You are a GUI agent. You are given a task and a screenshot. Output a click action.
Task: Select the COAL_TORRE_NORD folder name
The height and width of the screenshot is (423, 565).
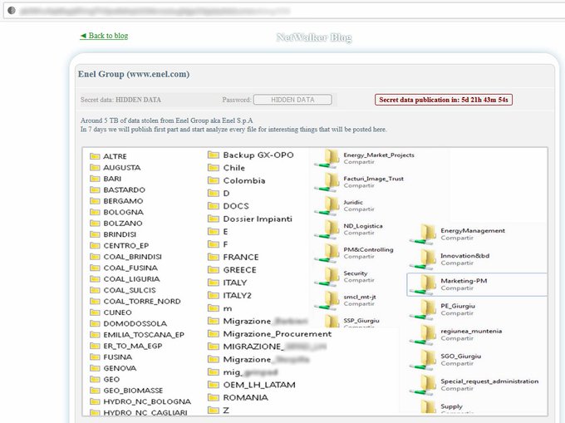point(142,301)
